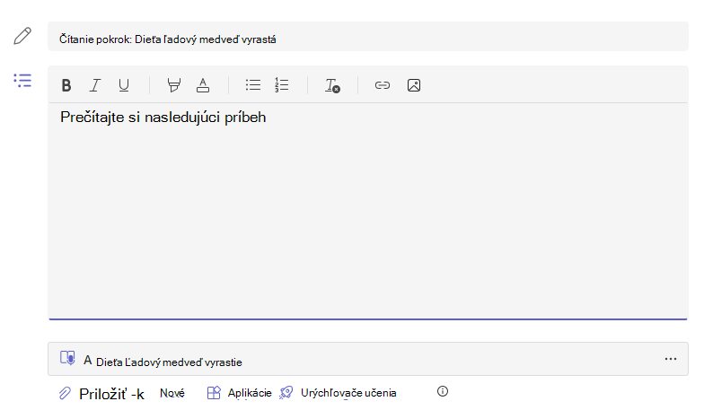Toggle italic formatting
Viewport: 704px width, 410px height.
95,85
